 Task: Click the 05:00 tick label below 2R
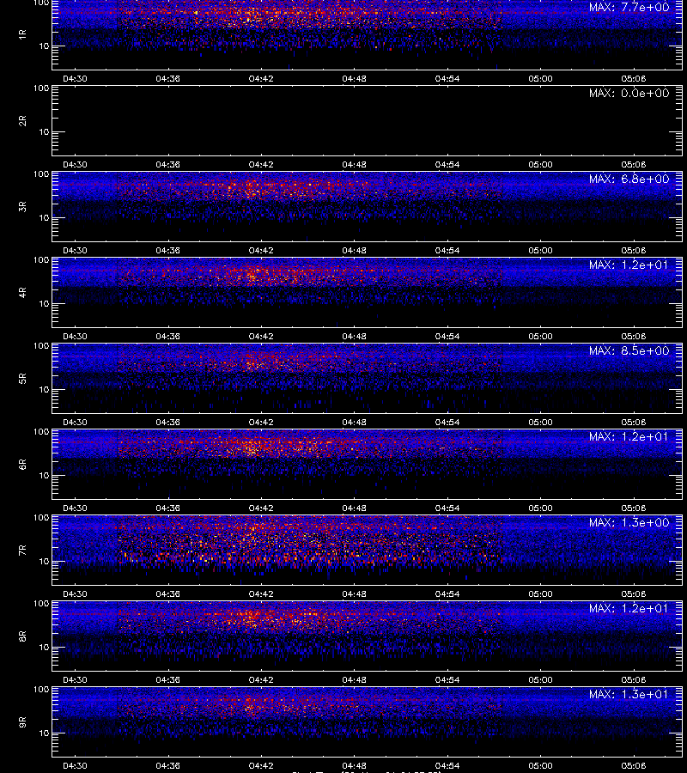541,165
